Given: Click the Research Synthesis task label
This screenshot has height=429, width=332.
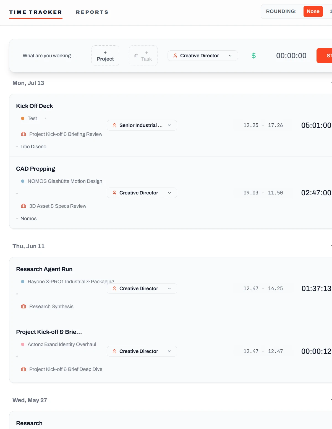Looking at the screenshot, I should 51,306.
